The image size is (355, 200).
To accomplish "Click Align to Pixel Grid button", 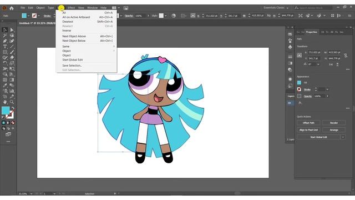I will coord(308,130).
